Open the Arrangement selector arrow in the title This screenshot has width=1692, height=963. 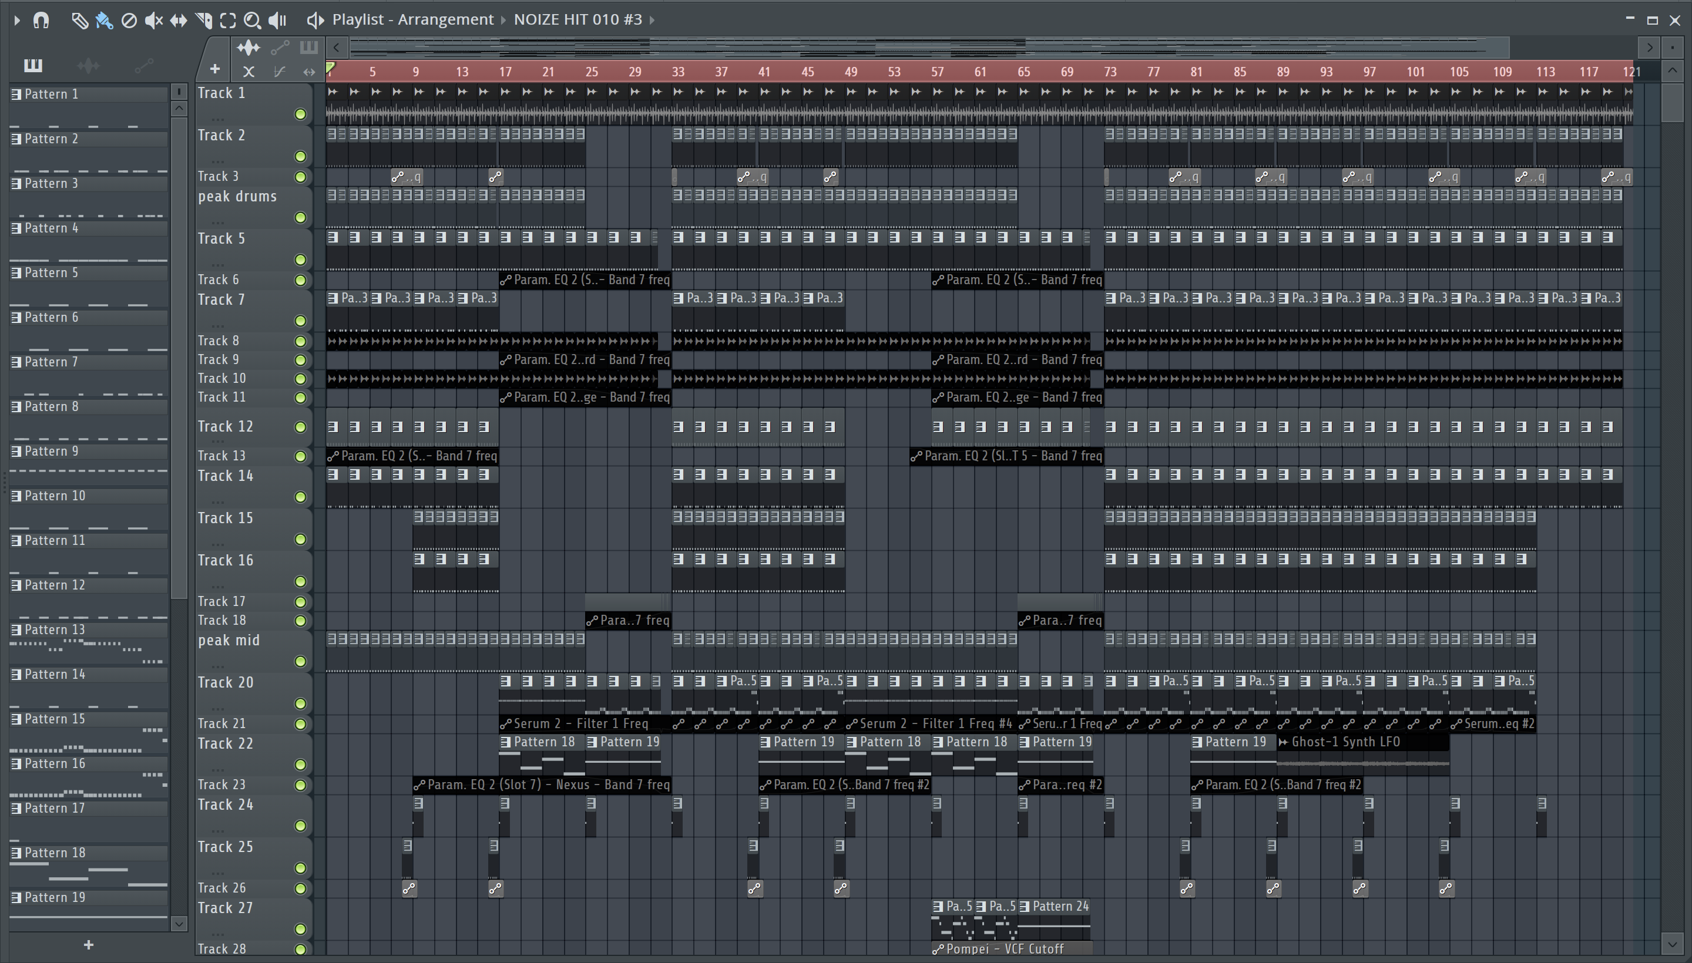[x=503, y=20]
